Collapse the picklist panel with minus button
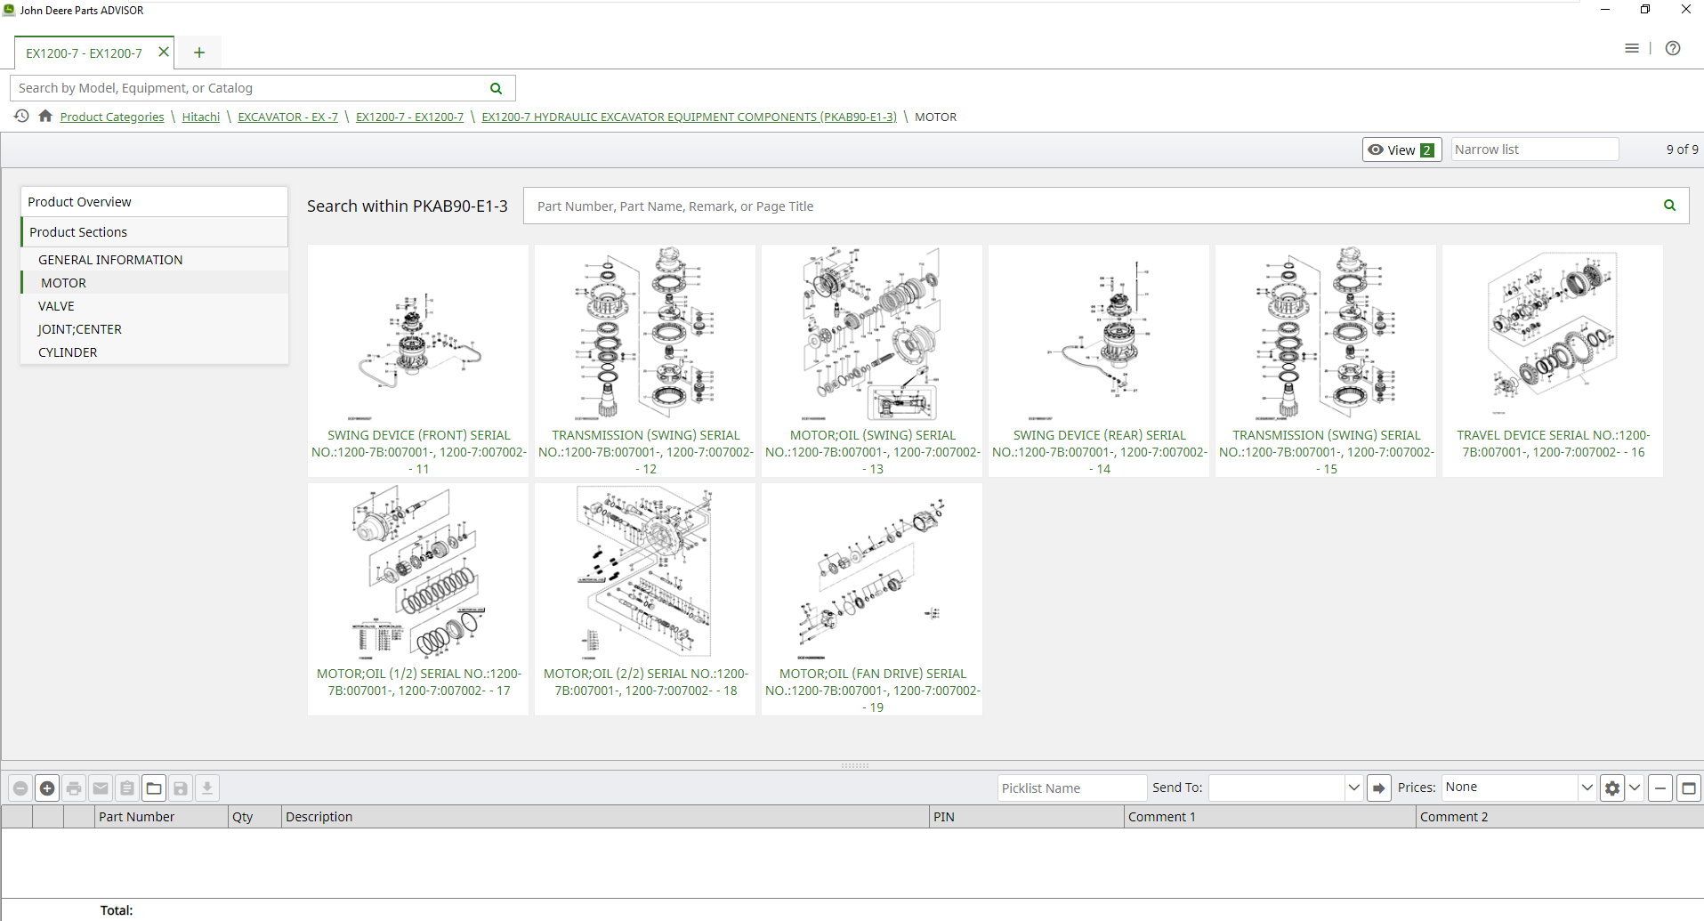Viewport: 1704px width, 921px height. (x=1660, y=788)
